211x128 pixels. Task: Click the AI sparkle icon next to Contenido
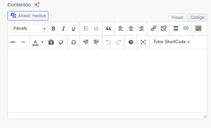coord(37,5)
